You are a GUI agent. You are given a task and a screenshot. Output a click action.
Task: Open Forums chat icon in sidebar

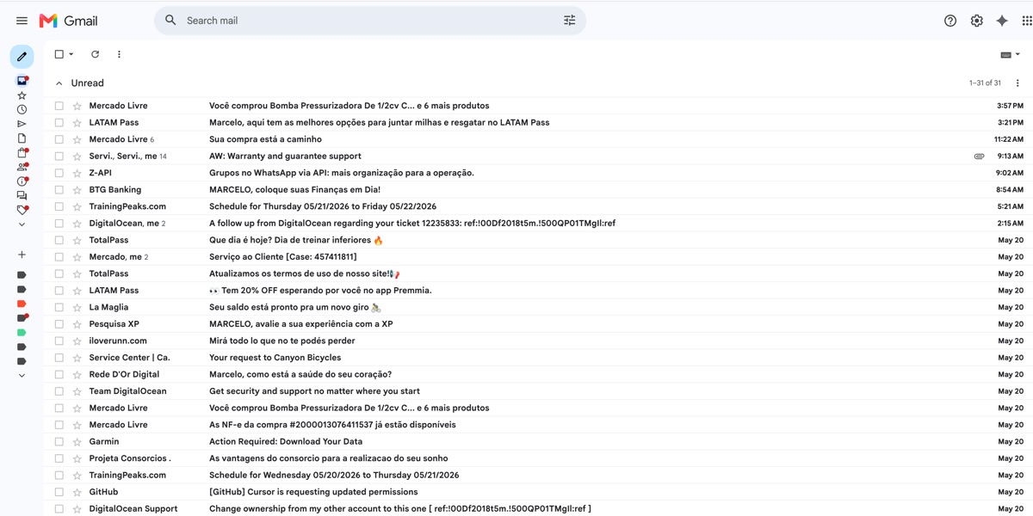point(22,196)
